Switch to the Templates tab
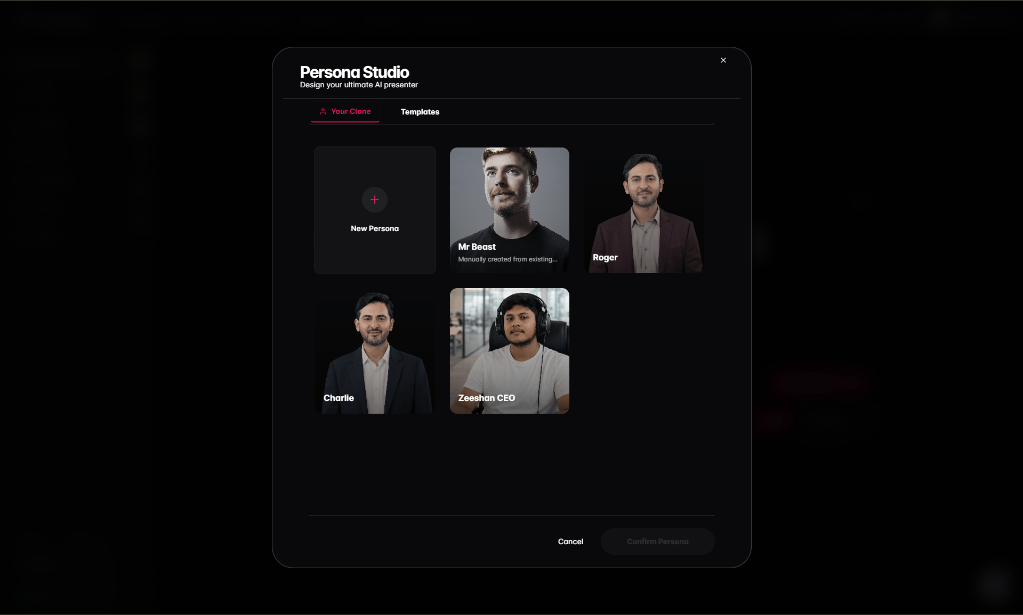1023x615 pixels. (x=420, y=112)
